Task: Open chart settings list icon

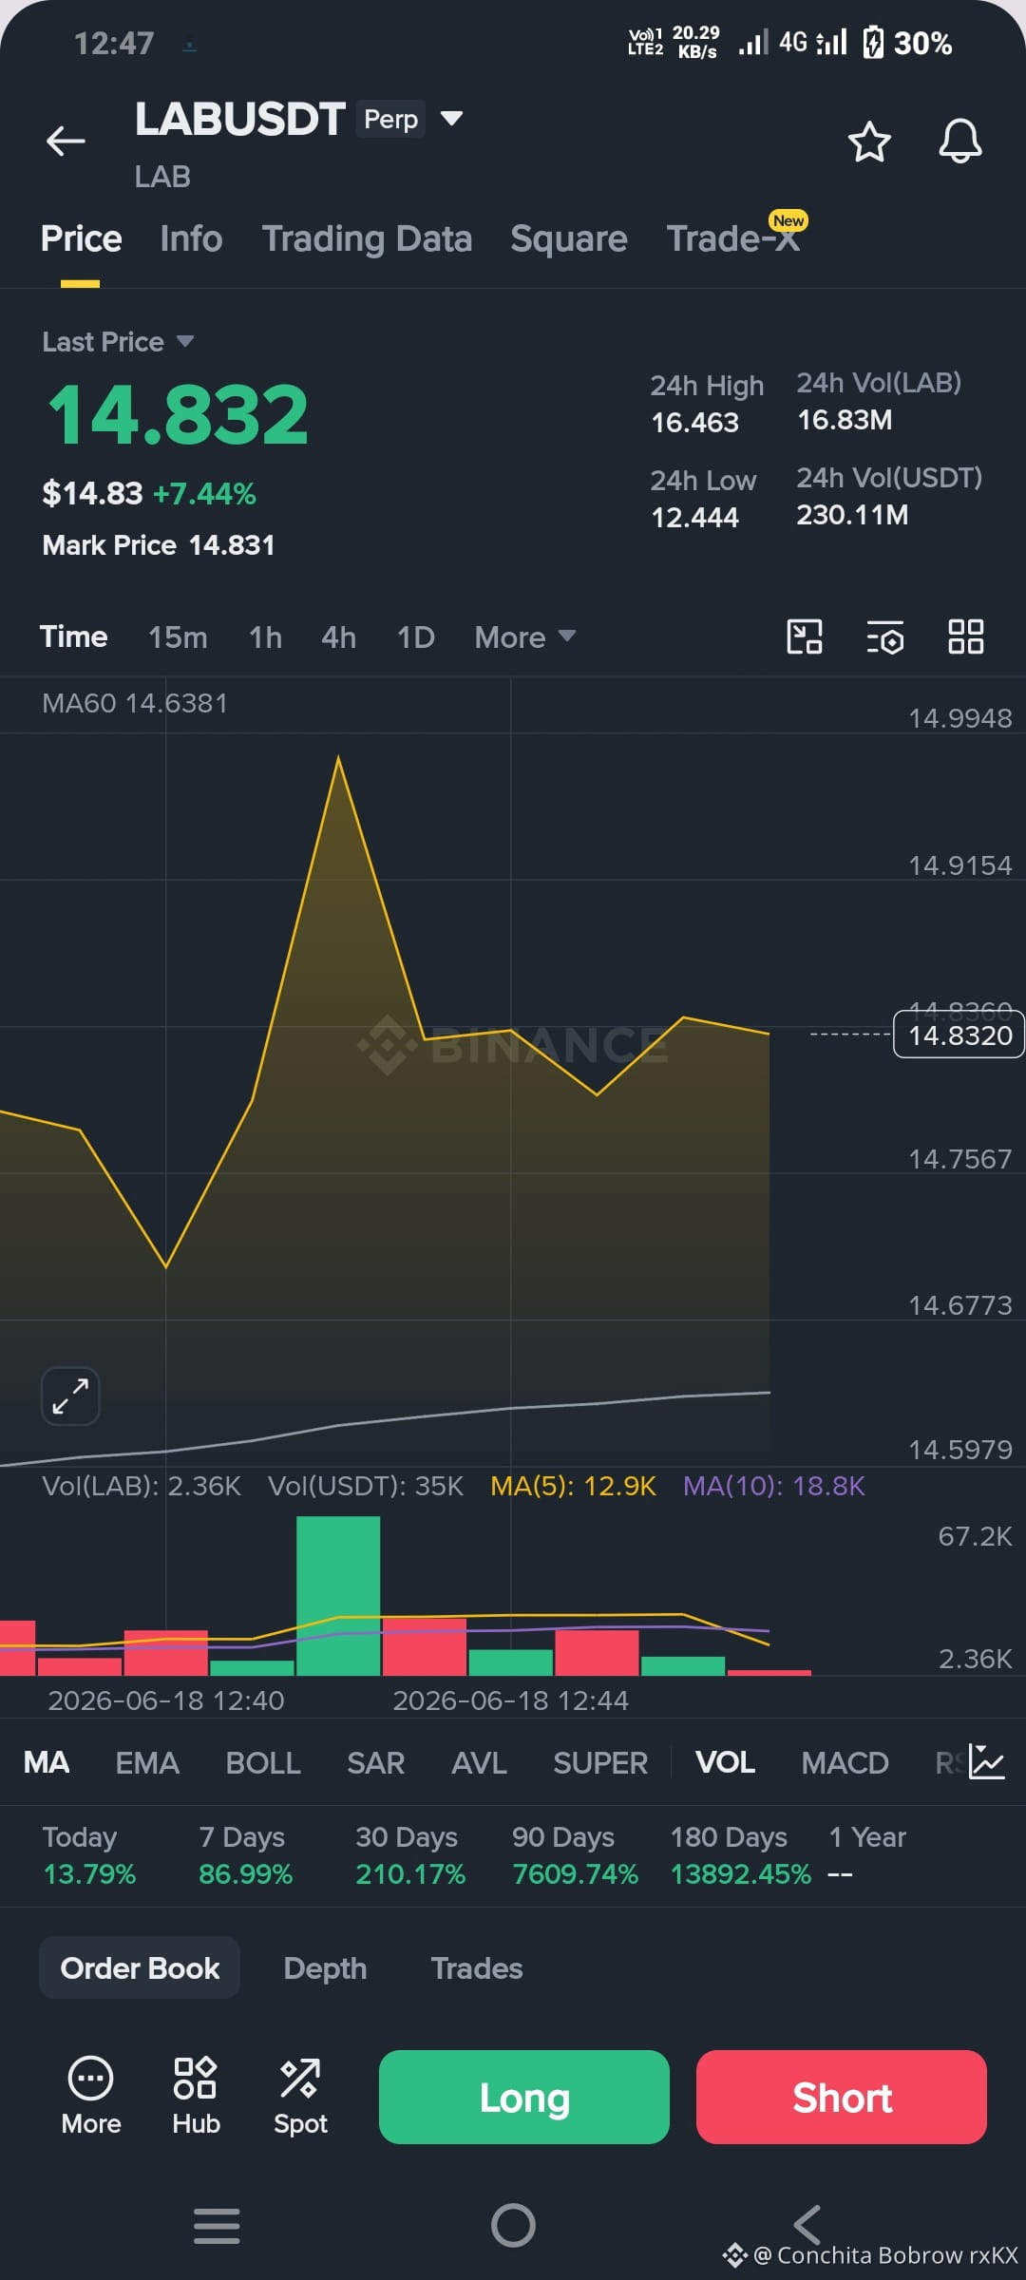Action: click(x=885, y=637)
